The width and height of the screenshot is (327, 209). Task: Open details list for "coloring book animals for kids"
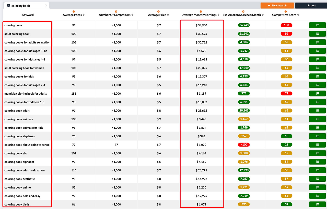[x=317, y=128]
